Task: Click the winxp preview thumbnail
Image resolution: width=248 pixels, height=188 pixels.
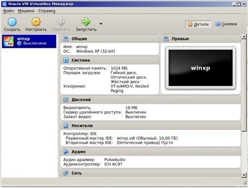Action: tap(201, 68)
